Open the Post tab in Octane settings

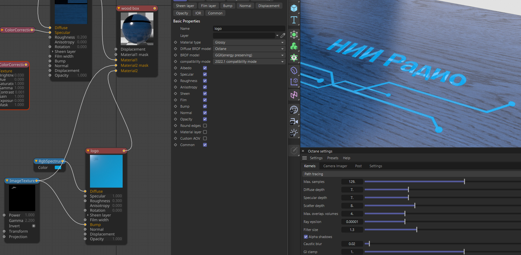358,166
